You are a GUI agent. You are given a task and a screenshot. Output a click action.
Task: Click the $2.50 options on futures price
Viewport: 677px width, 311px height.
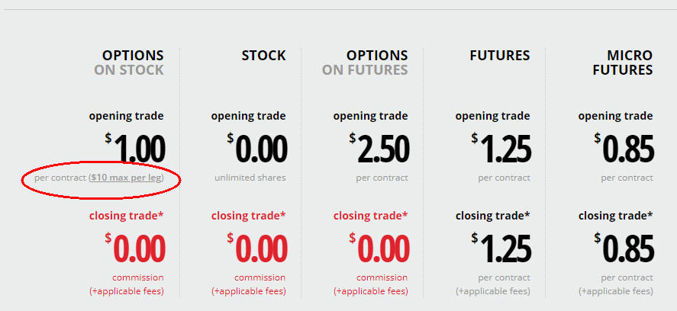(x=379, y=149)
